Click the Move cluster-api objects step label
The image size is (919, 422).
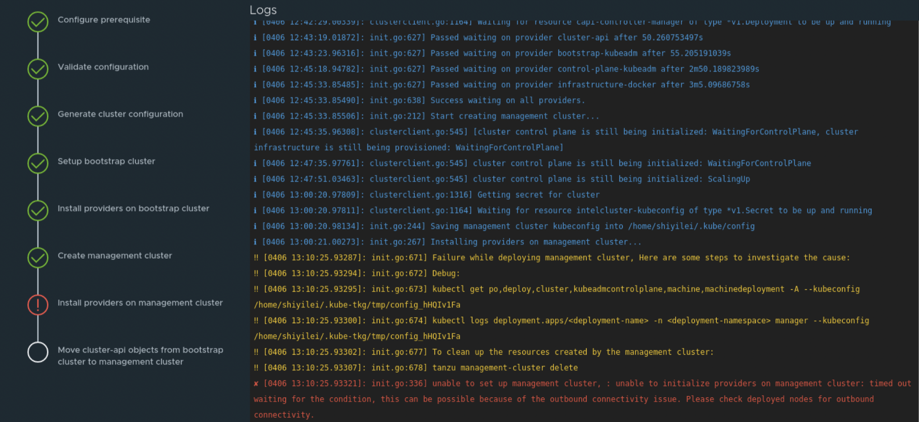click(x=140, y=356)
